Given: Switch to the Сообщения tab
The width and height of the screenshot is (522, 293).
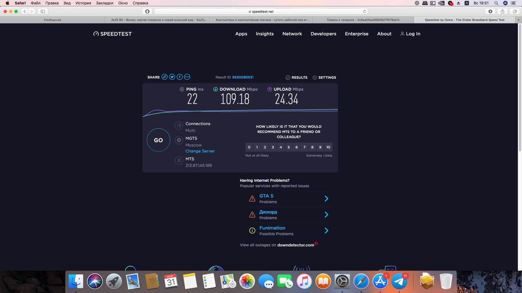Looking at the screenshot, I should (x=53, y=20).
